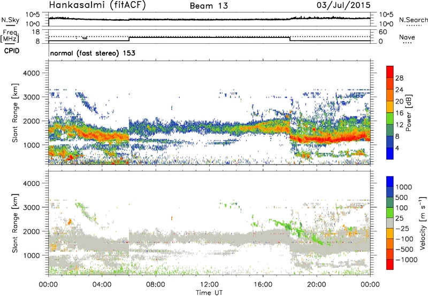Click the 16 tick on power colorbar

coord(399,113)
